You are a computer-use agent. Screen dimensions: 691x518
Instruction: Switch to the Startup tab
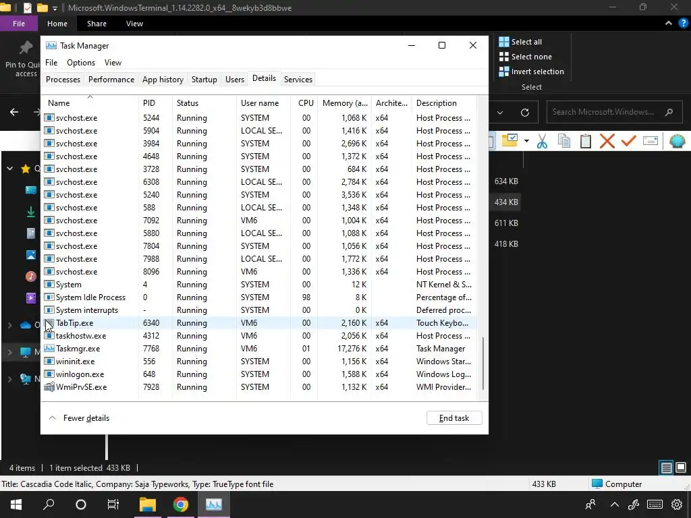click(x=204, y=80)
